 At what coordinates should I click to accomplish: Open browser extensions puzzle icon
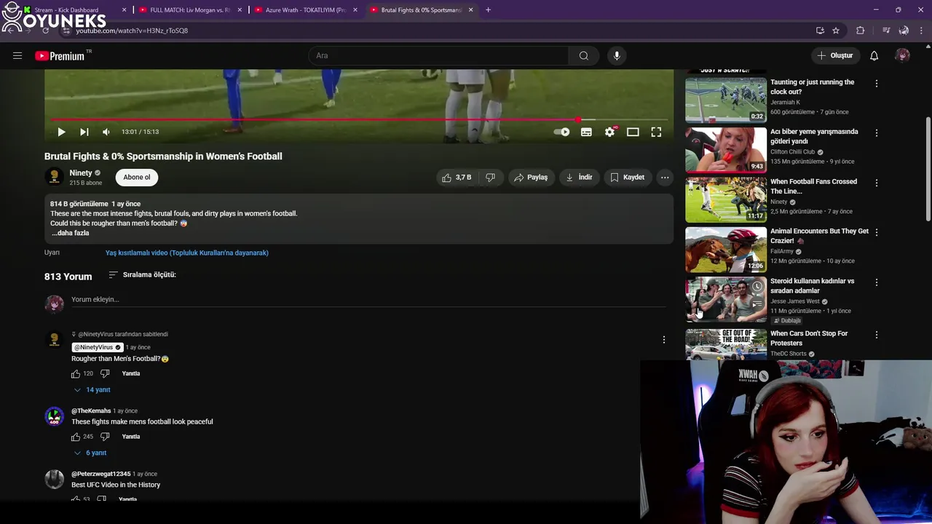(861, 31)
